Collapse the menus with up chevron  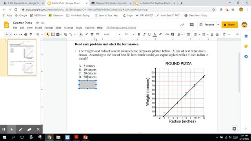tap(237, 34)
